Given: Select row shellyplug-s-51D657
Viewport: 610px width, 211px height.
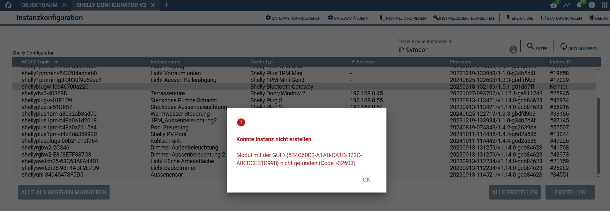Looking at the screenshot, I should tap(304, 107).
